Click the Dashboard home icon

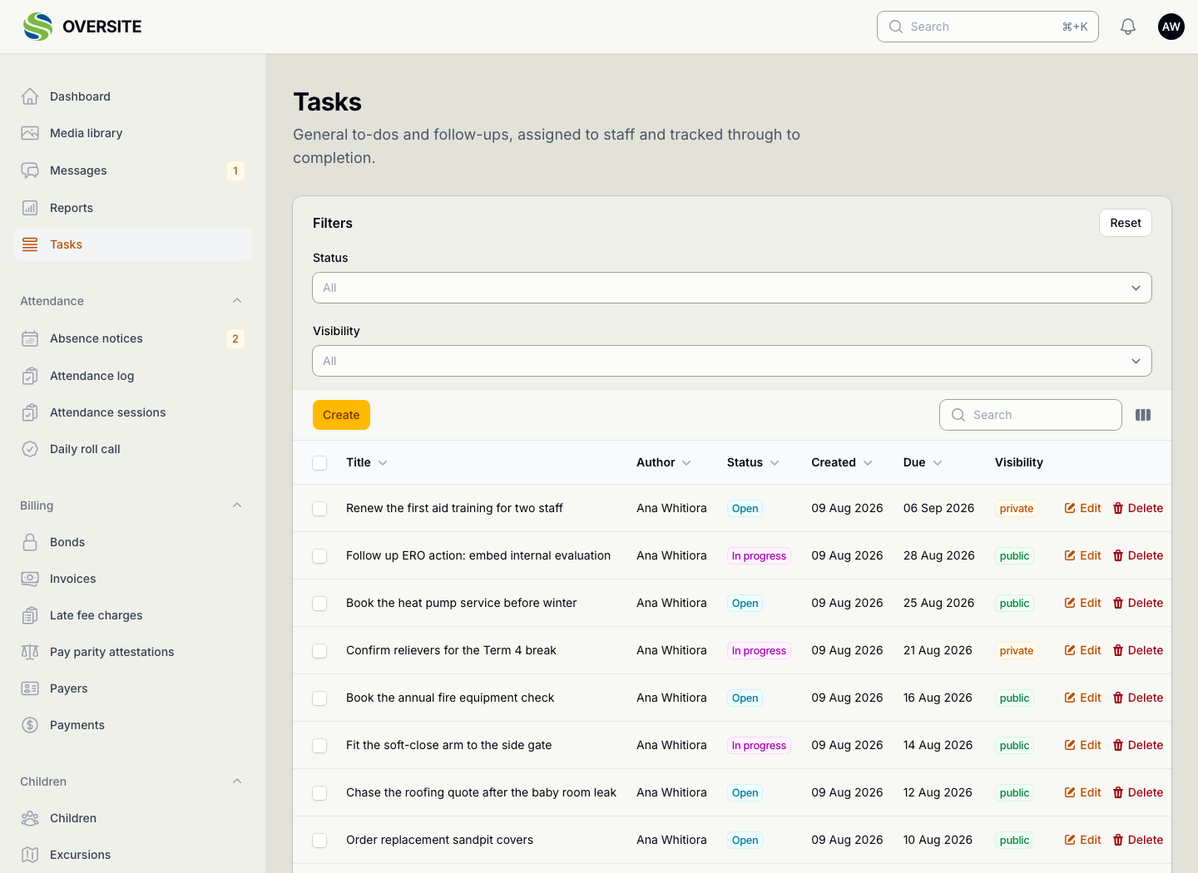pos(30,96)
